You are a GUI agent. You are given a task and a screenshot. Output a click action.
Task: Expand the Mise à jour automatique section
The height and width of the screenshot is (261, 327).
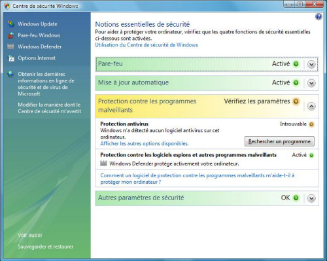(x=311, y=83)
